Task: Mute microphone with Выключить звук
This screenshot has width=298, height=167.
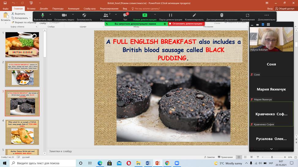Action: pos(43,15)
